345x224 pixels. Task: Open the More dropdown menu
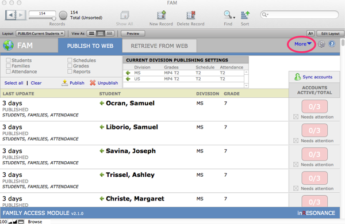click(303, 44)
